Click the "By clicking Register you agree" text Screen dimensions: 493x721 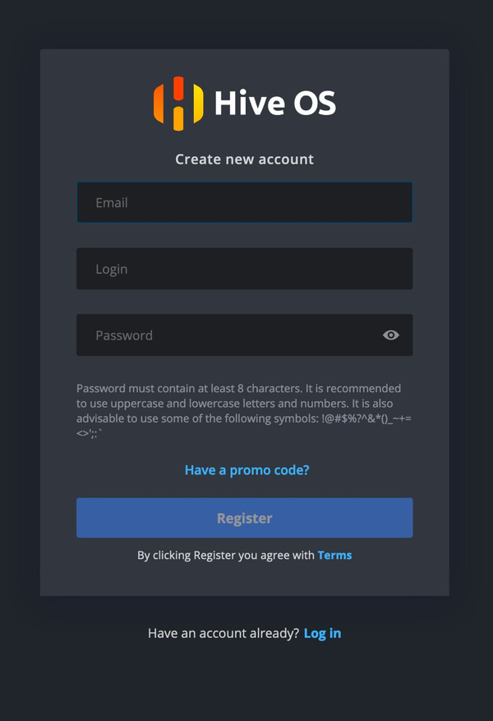226,555
